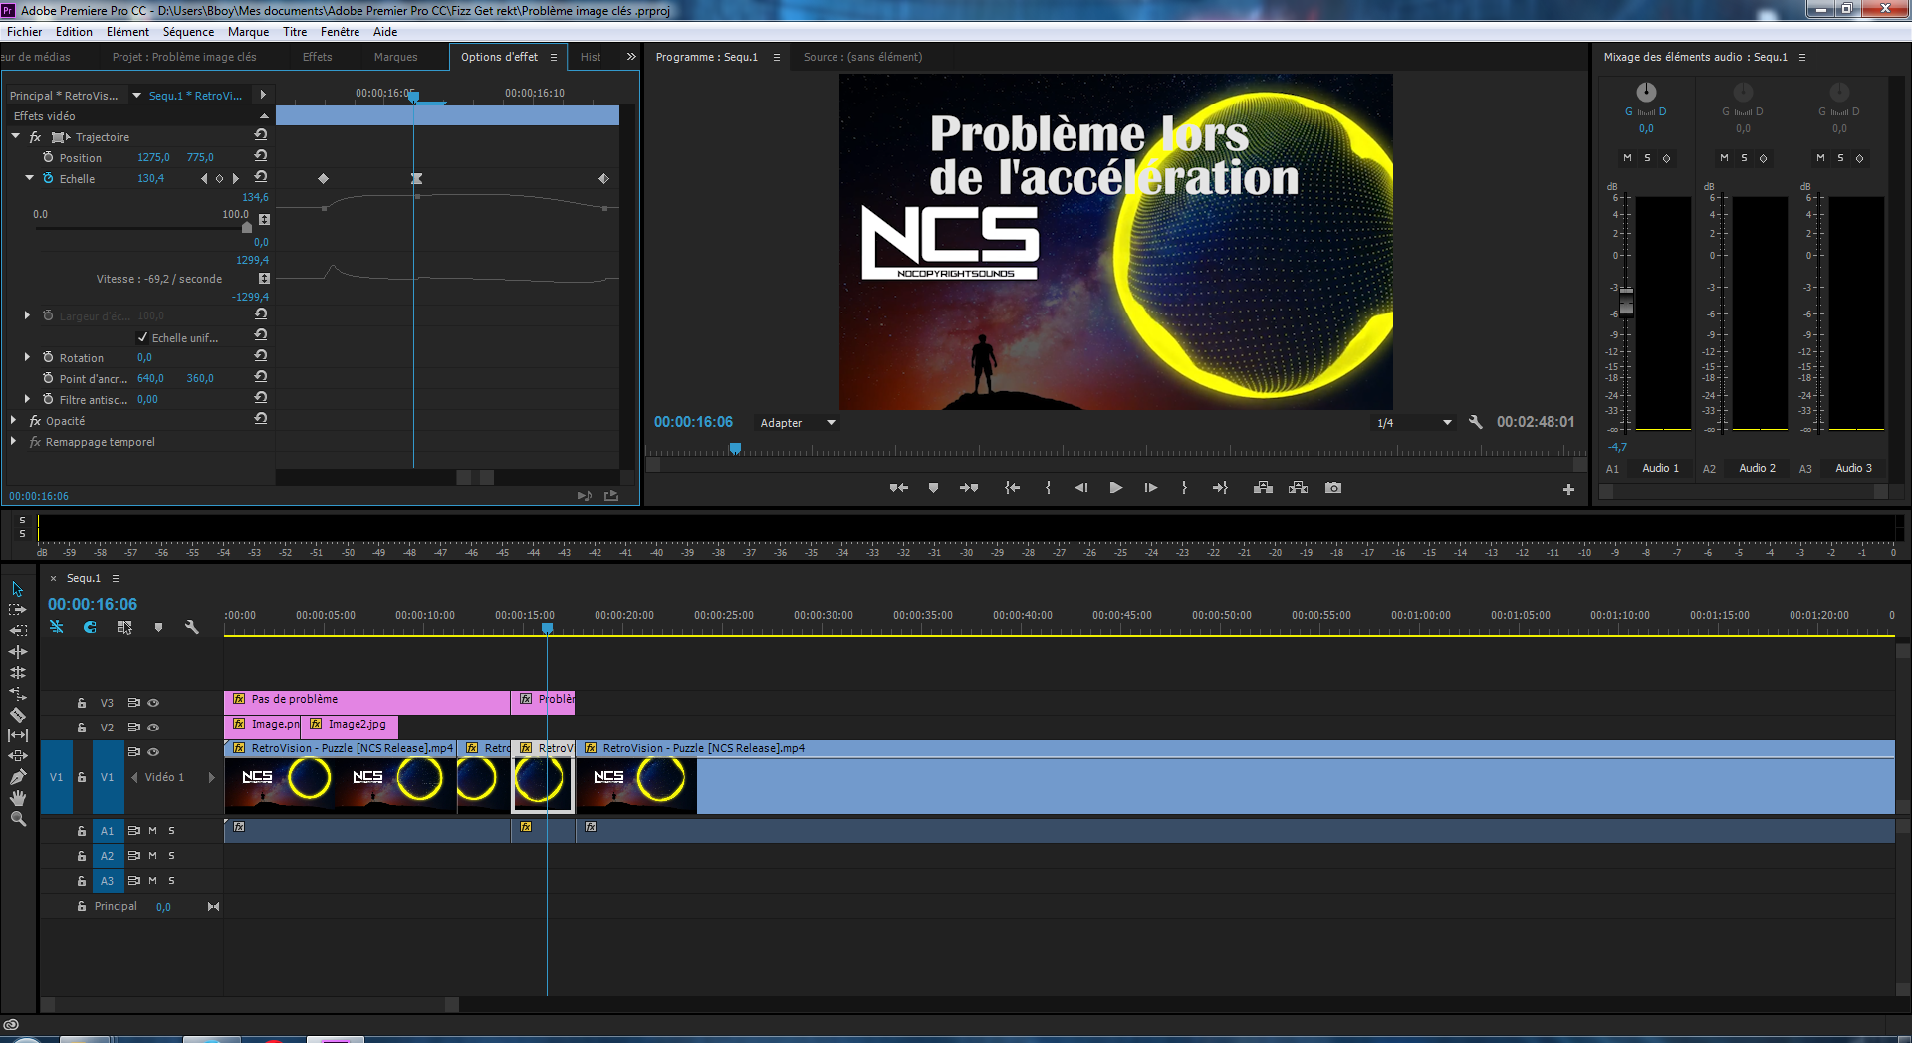This screenshot has height=1043, width=1912.
Task: Click Export Frame camera icon
Action: pyautogui.click(x=1333, y=488)
